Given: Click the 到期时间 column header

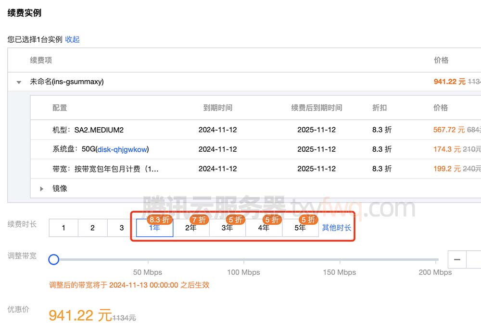Looking at the screenshot, I should click(x=218, y=108).
